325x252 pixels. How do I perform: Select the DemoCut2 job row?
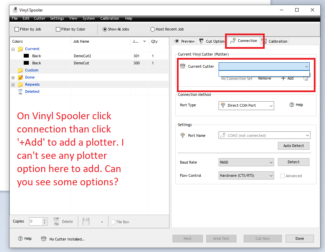point(89,56)
